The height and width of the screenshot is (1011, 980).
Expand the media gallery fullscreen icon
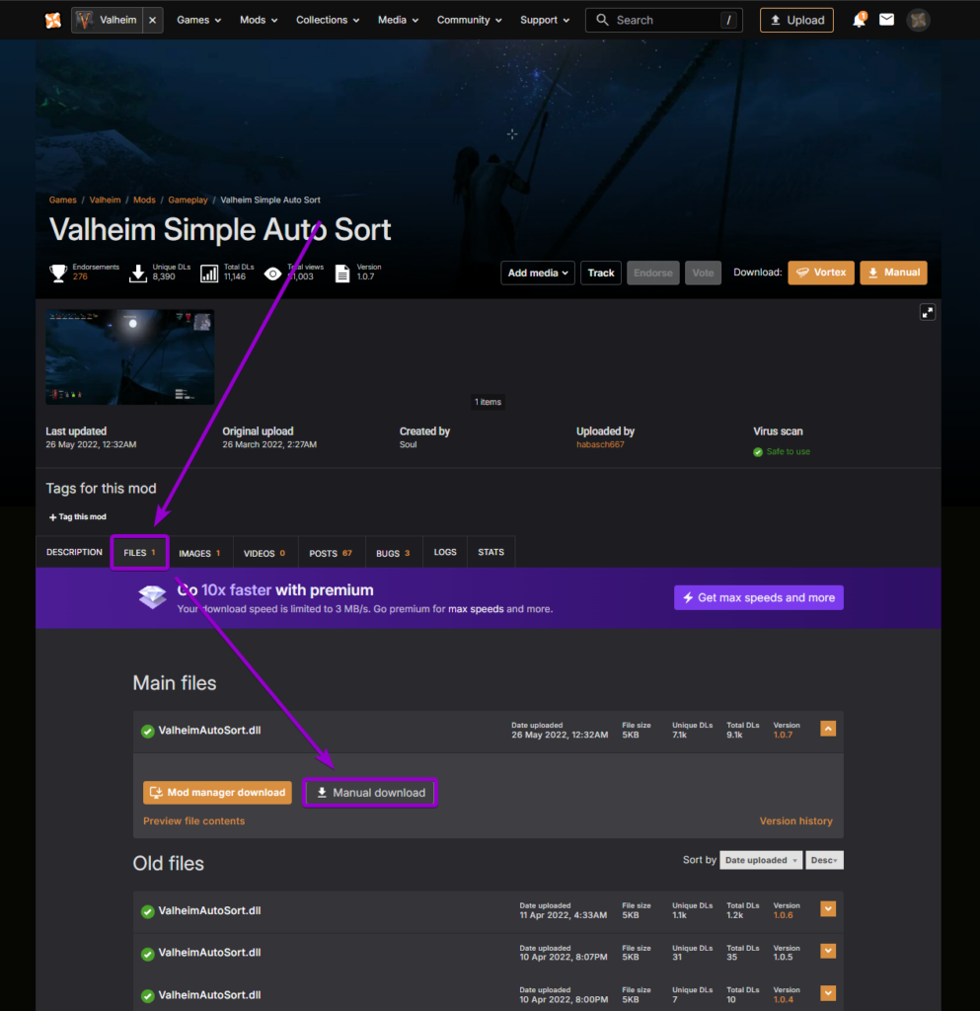[927, 313]
